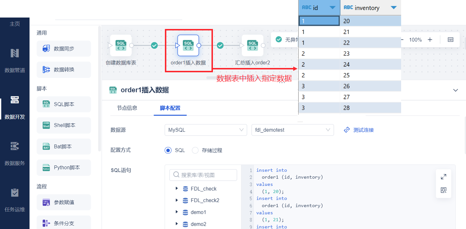Select the SQL configuration radio button
This screenshot has height=229, width=466.
point(168,150)
